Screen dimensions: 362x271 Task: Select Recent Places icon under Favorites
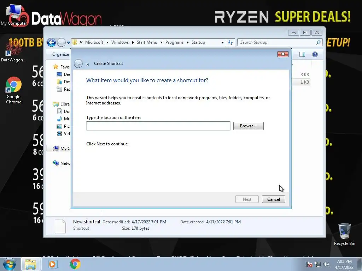point(59,89)
